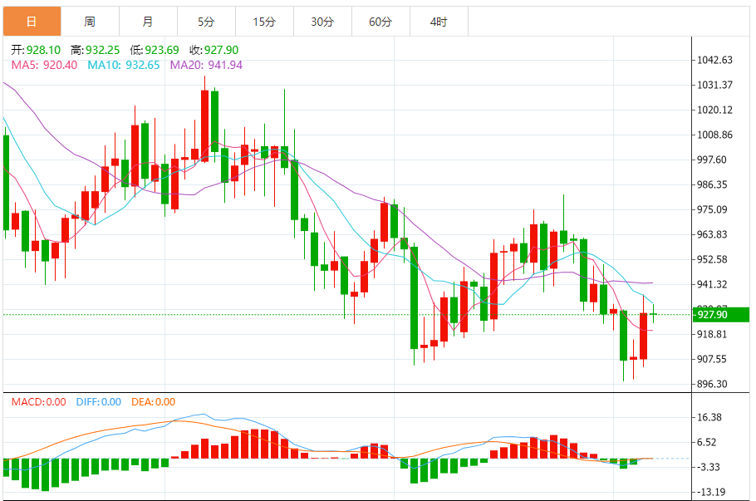The height and width of the screenshot is (501, 756).
Task: Click the MA20: 941.94 indicator label
Action: [x=206, y=65]
